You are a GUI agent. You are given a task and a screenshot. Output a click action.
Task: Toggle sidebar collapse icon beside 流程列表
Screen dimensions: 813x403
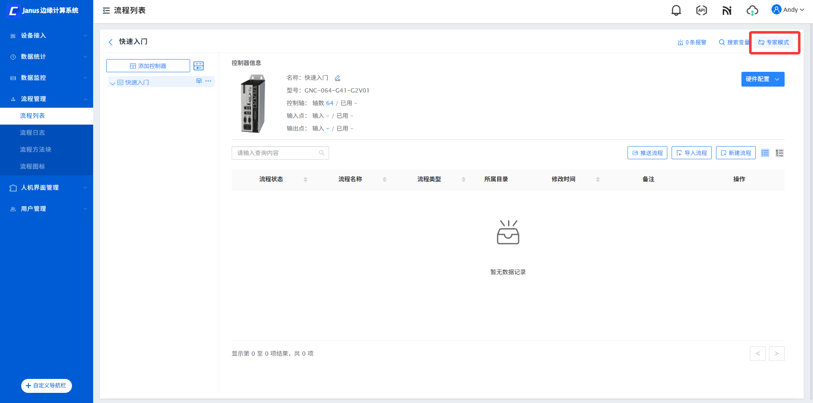click(x=106, y=11)
